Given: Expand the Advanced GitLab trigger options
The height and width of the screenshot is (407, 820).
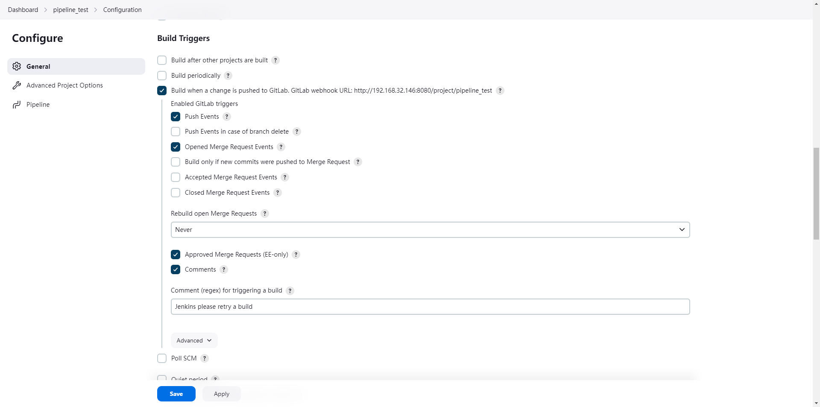Looking at the screenshot, I should [x=194, y=340].
